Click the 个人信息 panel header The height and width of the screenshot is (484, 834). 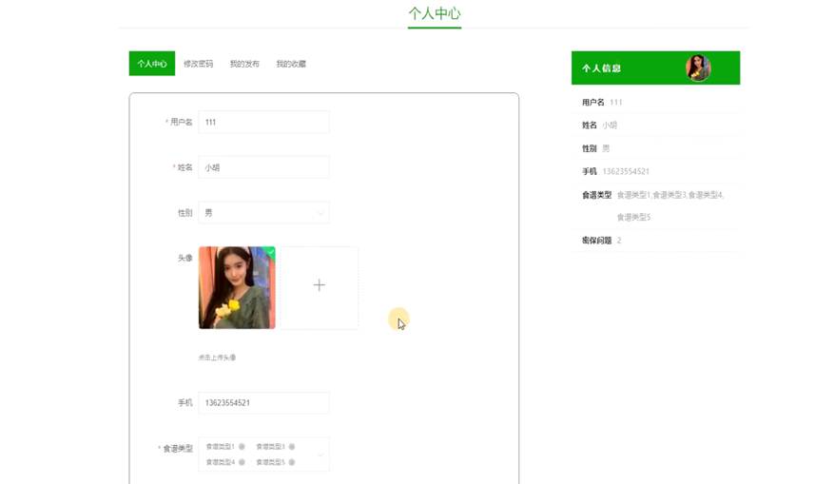(x=656, y=68)
